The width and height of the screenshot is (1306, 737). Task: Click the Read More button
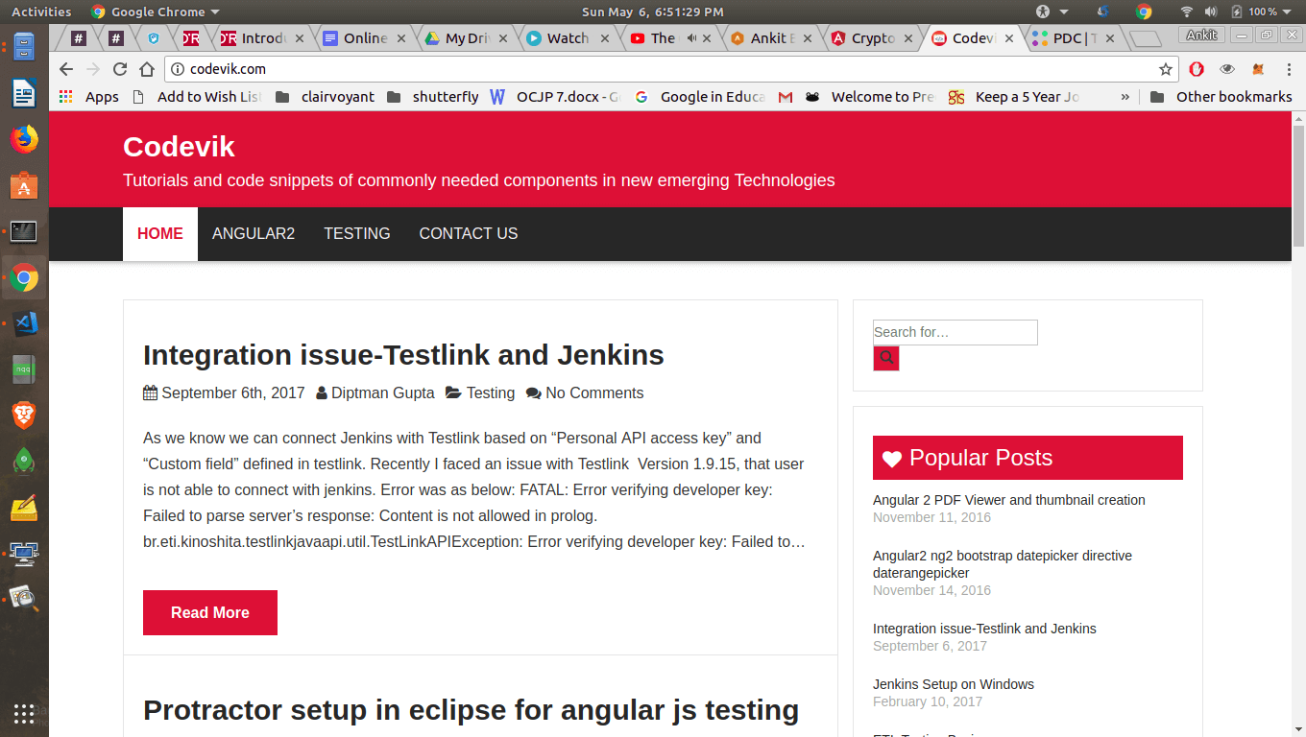click(210, 612)
